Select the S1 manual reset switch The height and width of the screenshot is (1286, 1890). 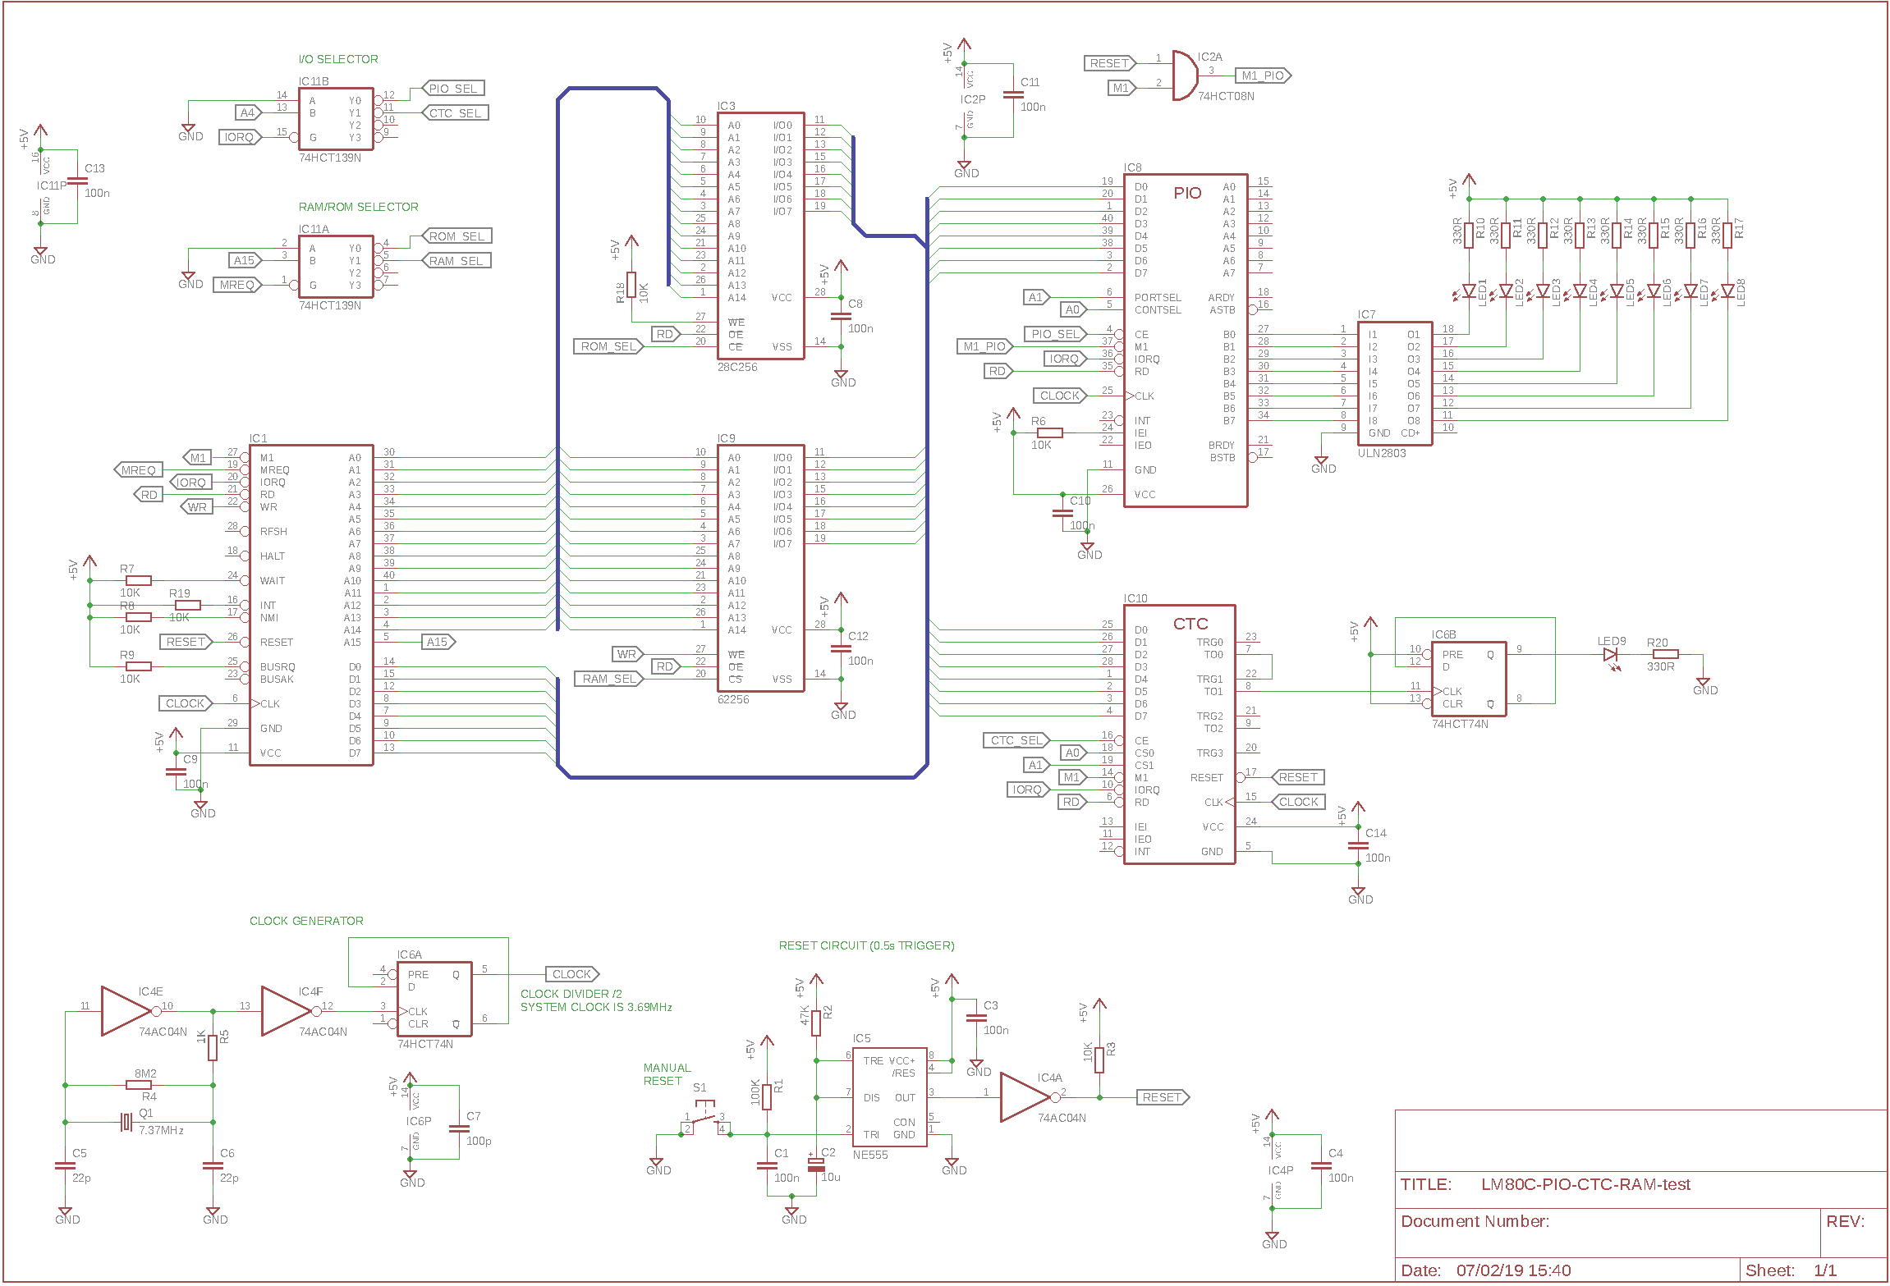704,1118
